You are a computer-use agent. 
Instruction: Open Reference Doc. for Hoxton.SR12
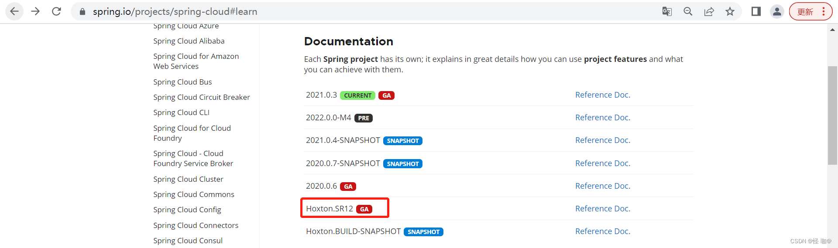(x=603, y=209)
